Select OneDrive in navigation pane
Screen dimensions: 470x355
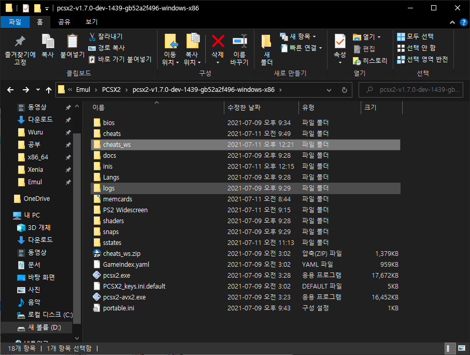(x=37, y=199)
